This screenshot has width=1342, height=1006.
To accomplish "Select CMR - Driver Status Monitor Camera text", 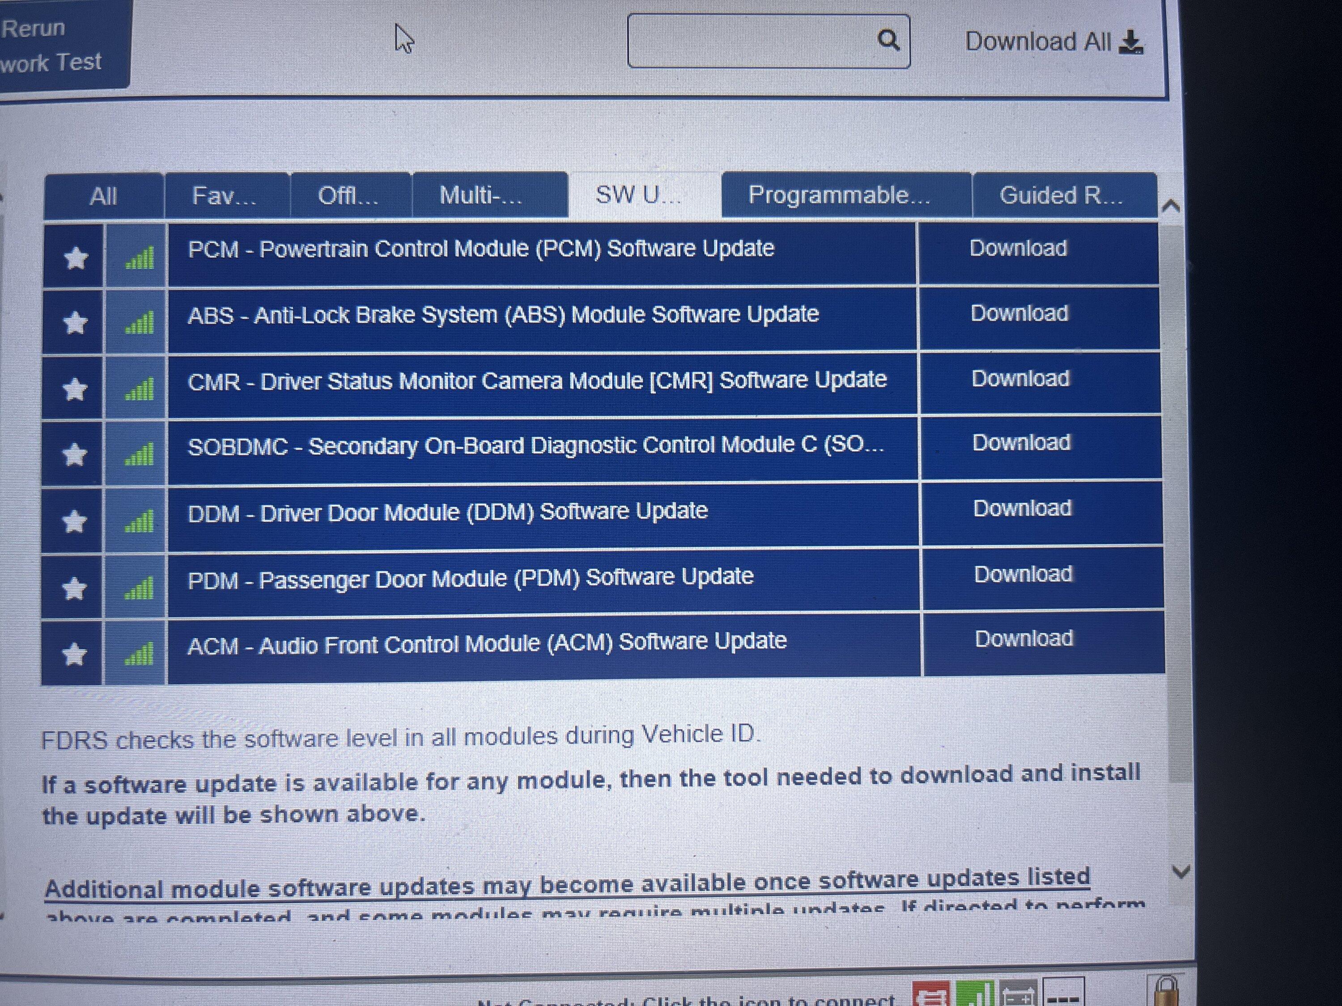I will (537, 381).
